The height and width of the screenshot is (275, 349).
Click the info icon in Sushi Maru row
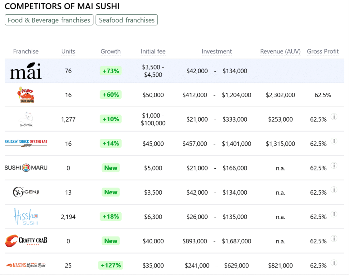(x=334, y=165)
